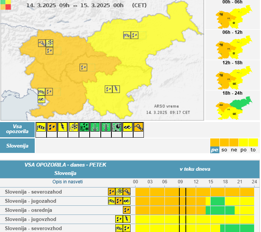Select the 'po' day tab
This screenshot has height=232, width=261.
click(x=243, y=150)
